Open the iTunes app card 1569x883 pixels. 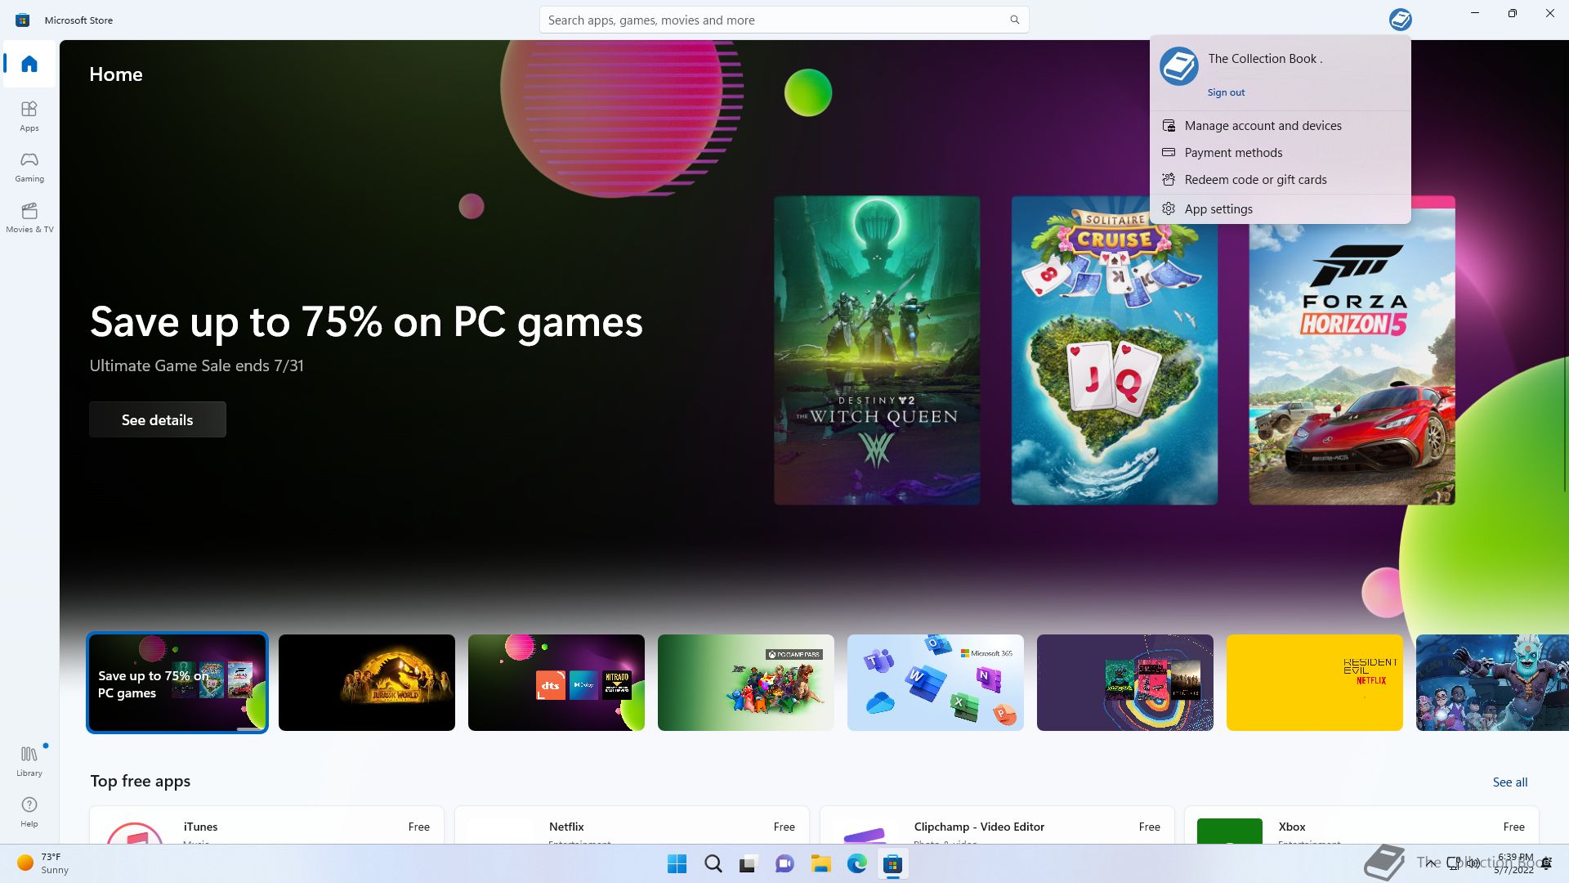point(266,825)
